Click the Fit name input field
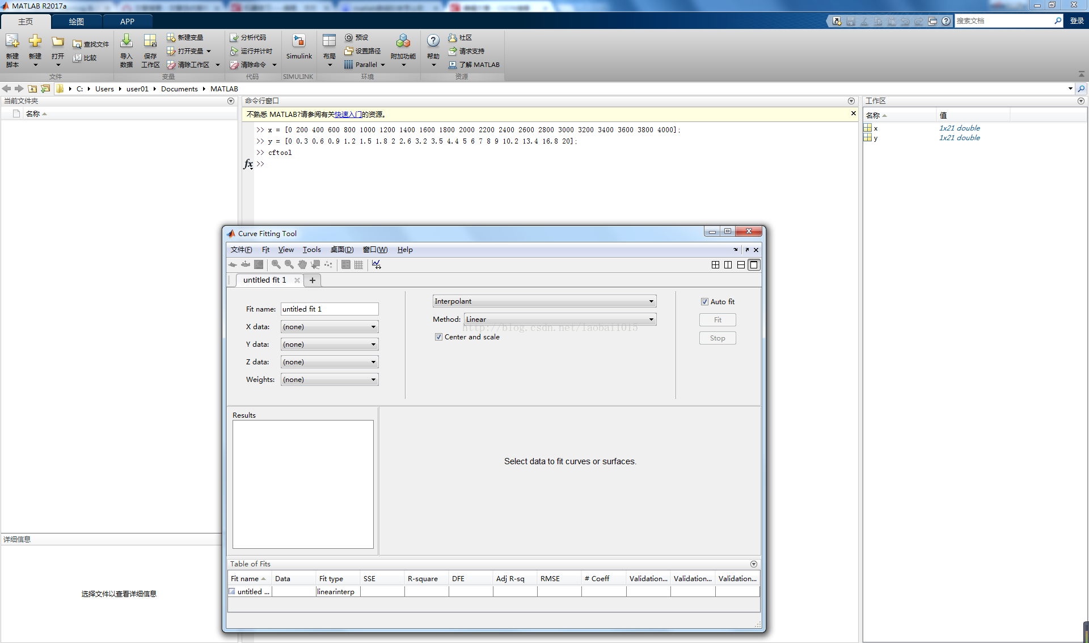 [x=329, y=309]
